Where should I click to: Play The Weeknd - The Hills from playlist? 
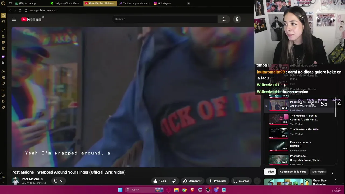coord(299,133)
